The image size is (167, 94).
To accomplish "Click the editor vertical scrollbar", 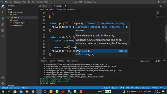I will coord(166,34).
